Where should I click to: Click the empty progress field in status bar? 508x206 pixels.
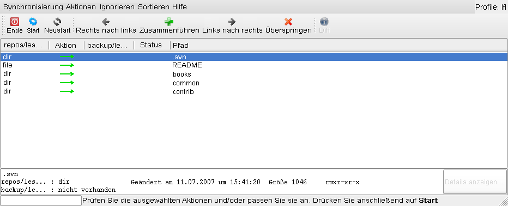tap(41, 201)
